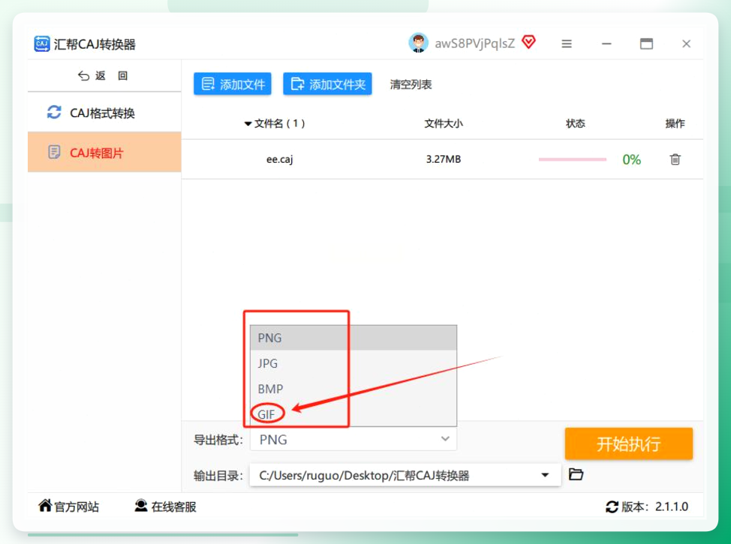Switch to CAJ格式转换 tab
The width and height of the screenshot is (731, 544).
coord(104,113)
